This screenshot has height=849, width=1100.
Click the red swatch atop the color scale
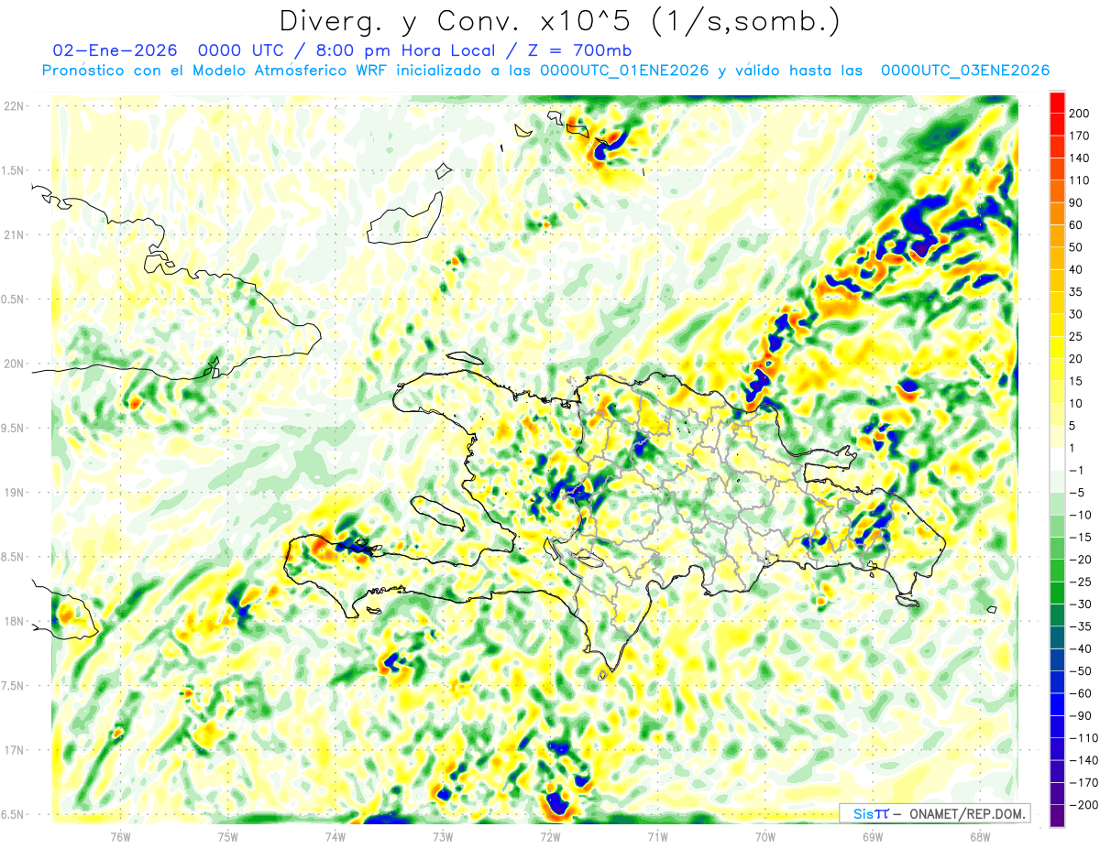[x=1058, y=103]
